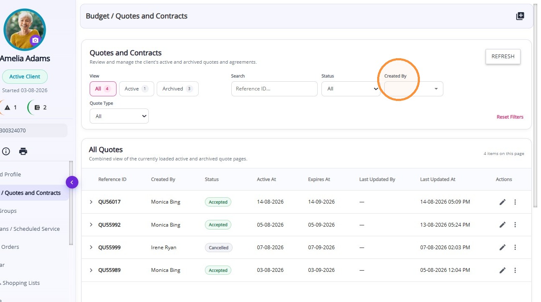This screenshot has width=541, height=302.
Task: Click the Reset Filters link
Action: tap(510, 117)
